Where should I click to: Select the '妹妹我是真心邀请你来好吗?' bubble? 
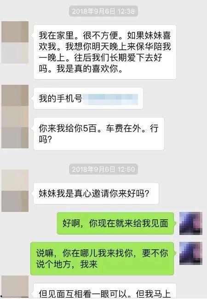pyautogui.click(x=96, y=193)
